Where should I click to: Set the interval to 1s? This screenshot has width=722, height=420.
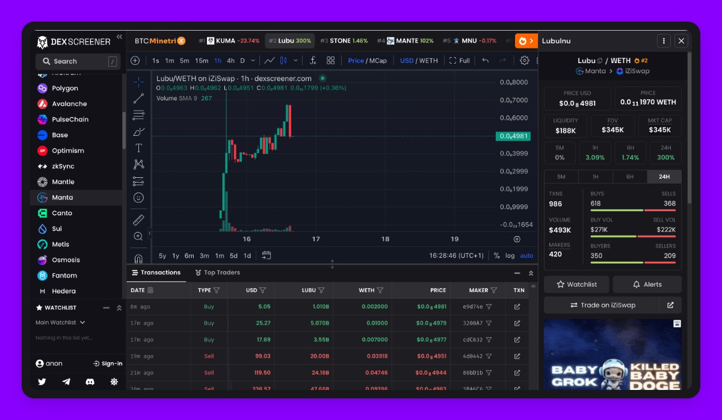coord(156,61)
